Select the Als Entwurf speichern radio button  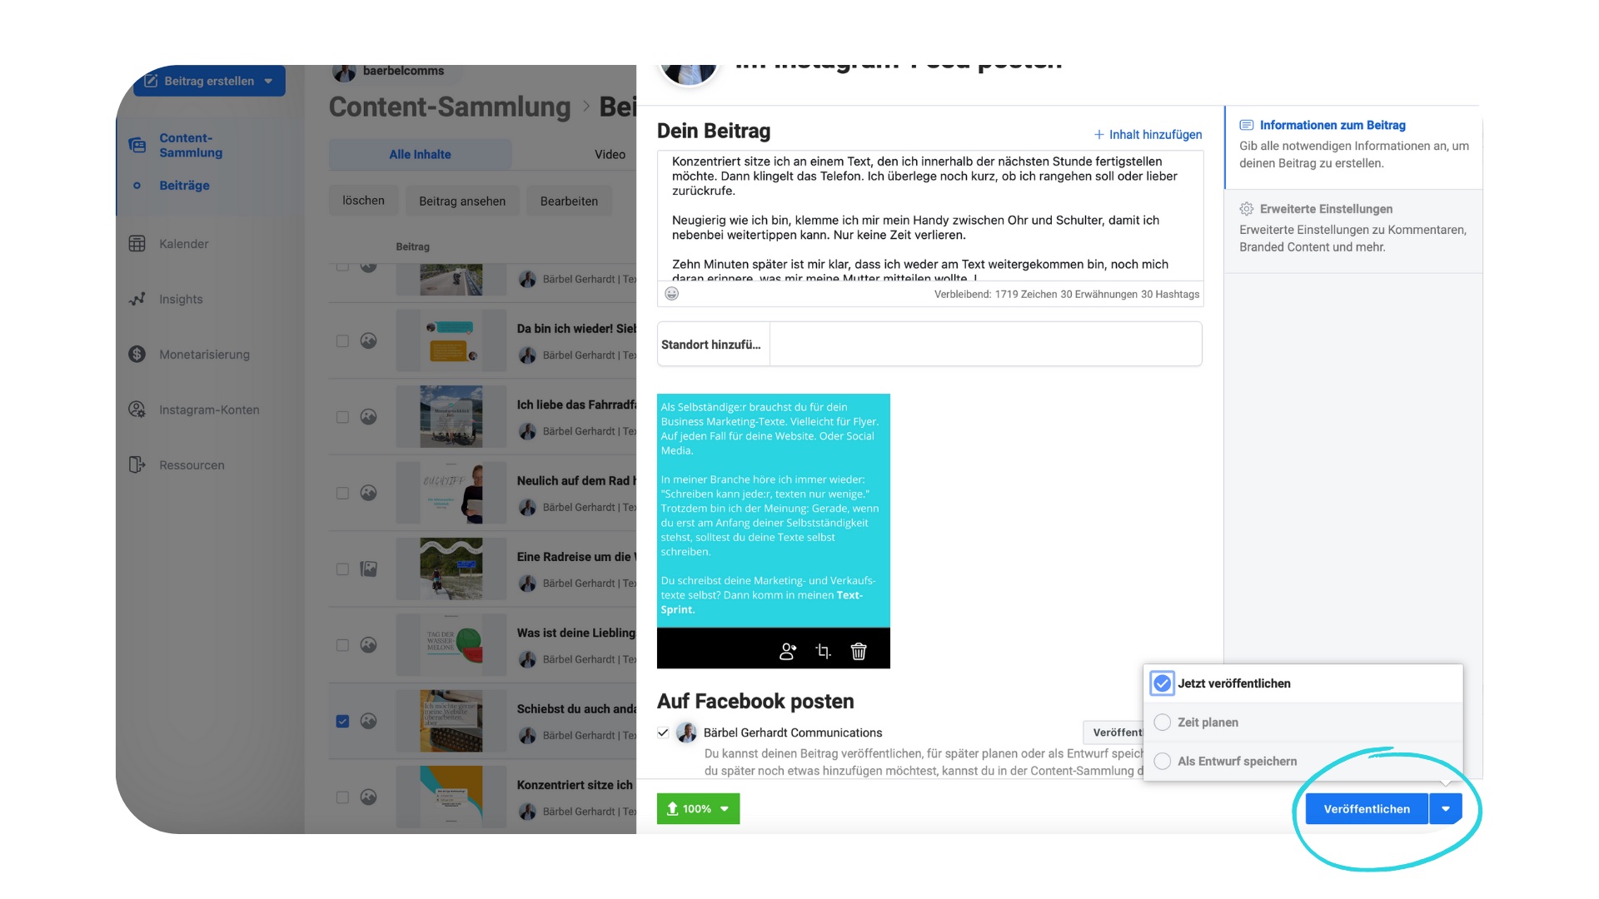[1163, 761]
